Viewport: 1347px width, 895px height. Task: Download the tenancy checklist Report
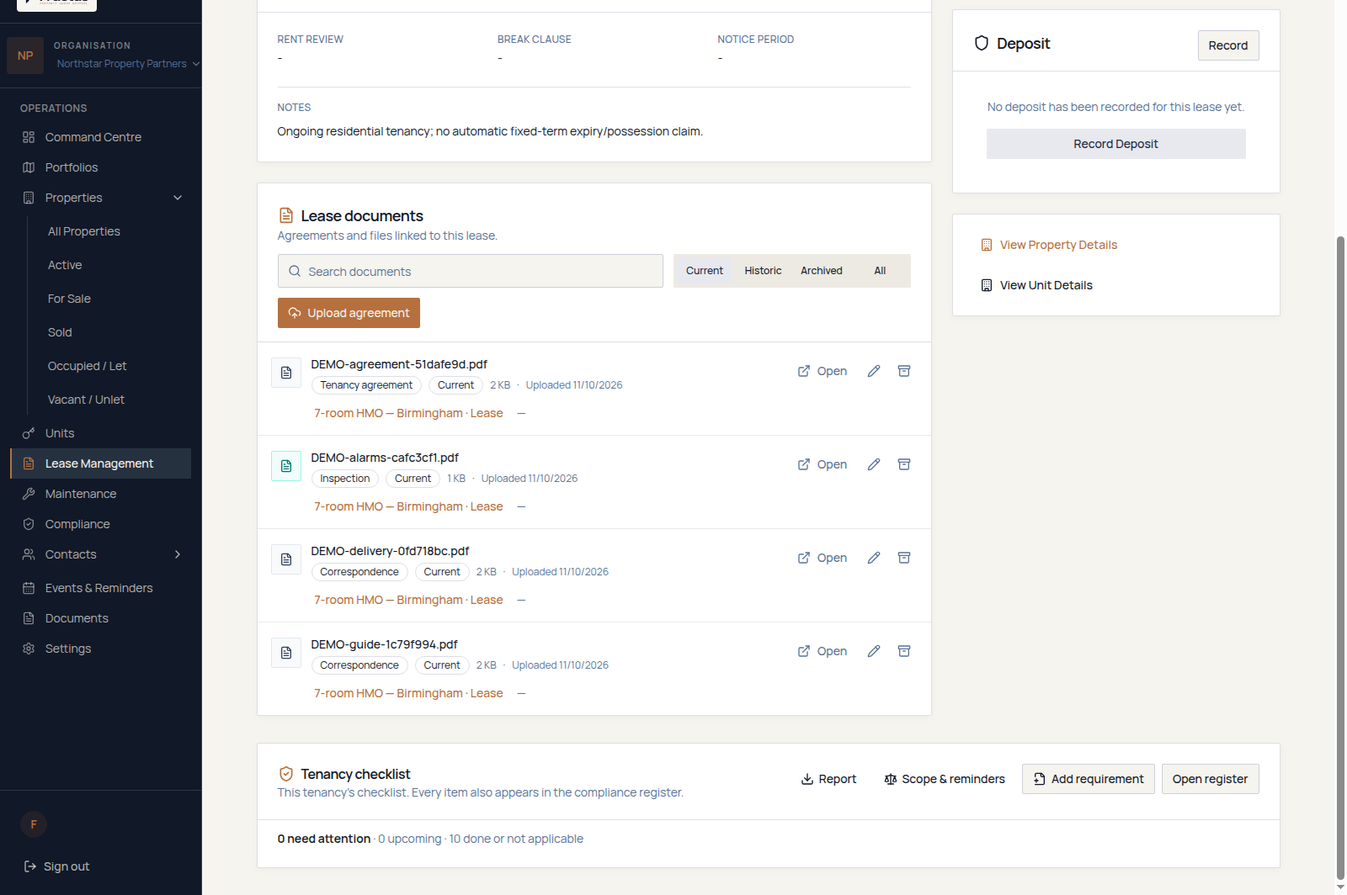(x=828, y=779)
